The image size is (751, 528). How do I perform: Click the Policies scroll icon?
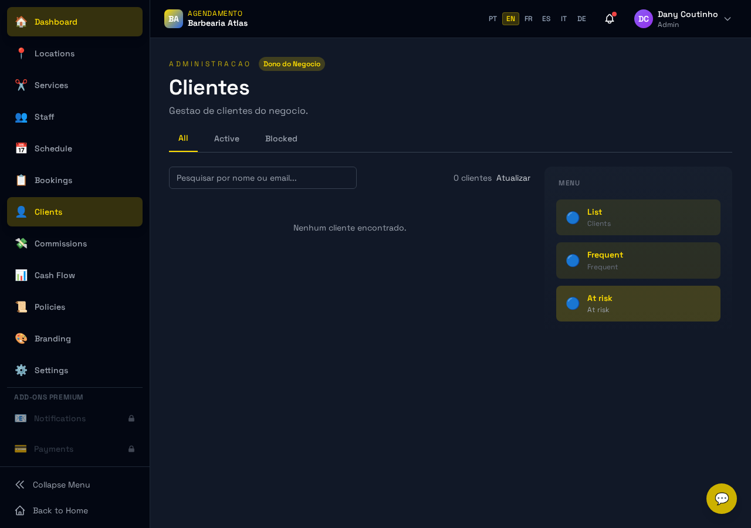point(21,307)
